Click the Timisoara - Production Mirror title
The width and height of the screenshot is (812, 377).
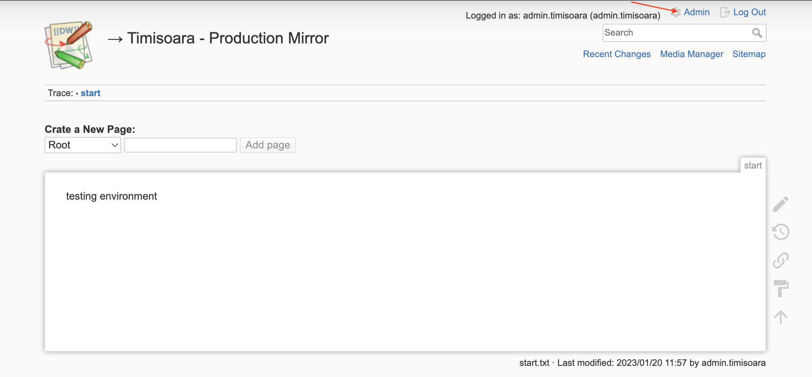(x=228, y=38)
